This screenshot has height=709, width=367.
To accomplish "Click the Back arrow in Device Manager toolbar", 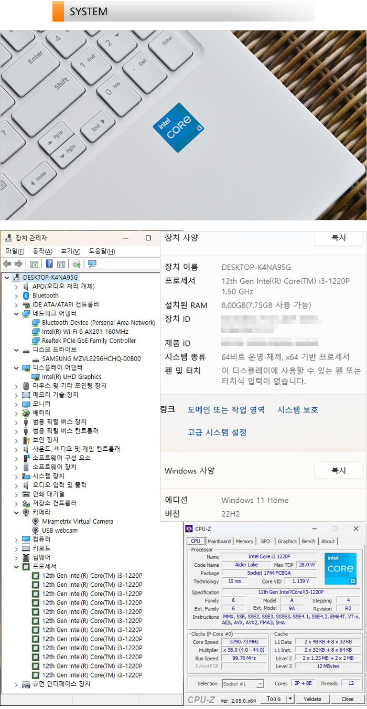I will [x=7, y=263].
